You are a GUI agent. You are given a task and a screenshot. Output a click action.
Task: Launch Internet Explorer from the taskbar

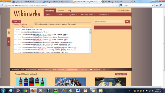11,91
